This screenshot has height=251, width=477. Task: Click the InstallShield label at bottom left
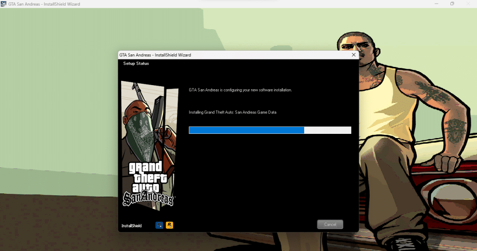pyautogui.click(x=131, y=225)
